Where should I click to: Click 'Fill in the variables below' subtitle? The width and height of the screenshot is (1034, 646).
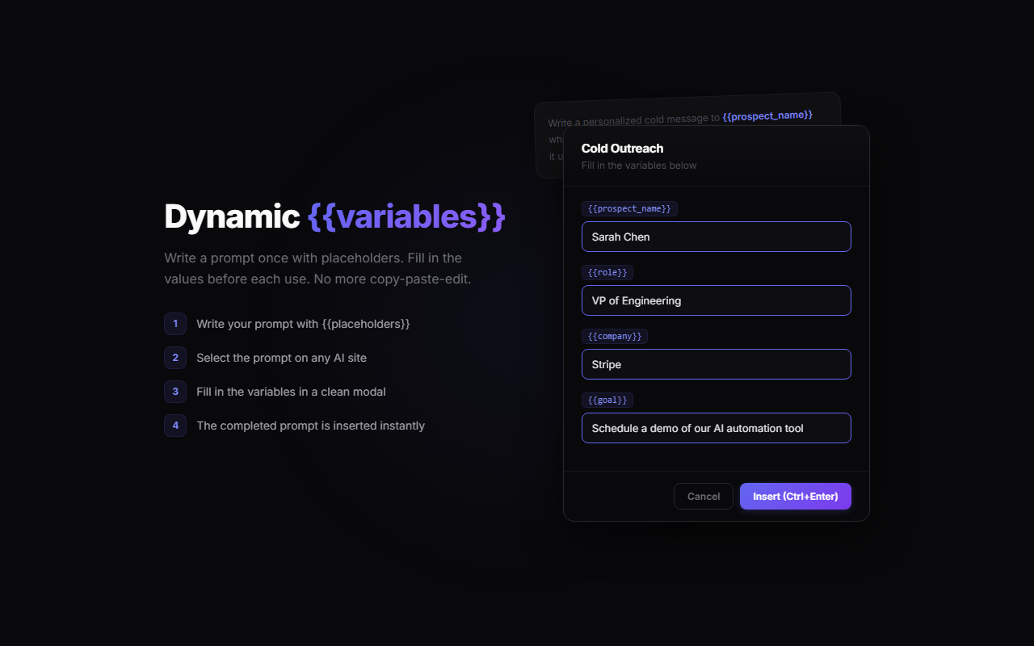click(639, 166)
